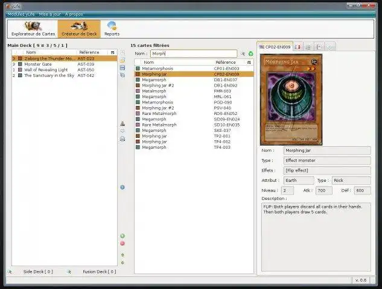Select Megamorph SKE-037 row
382x289 pixels.
tap(194, 130)
